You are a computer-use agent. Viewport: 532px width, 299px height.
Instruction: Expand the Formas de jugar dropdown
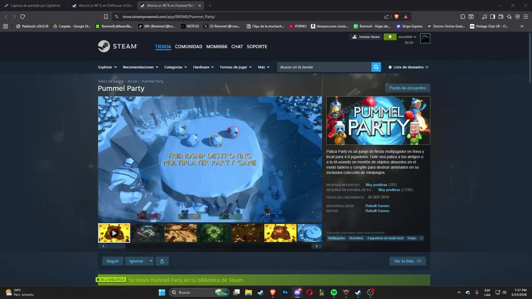click(x=236, y=67)
